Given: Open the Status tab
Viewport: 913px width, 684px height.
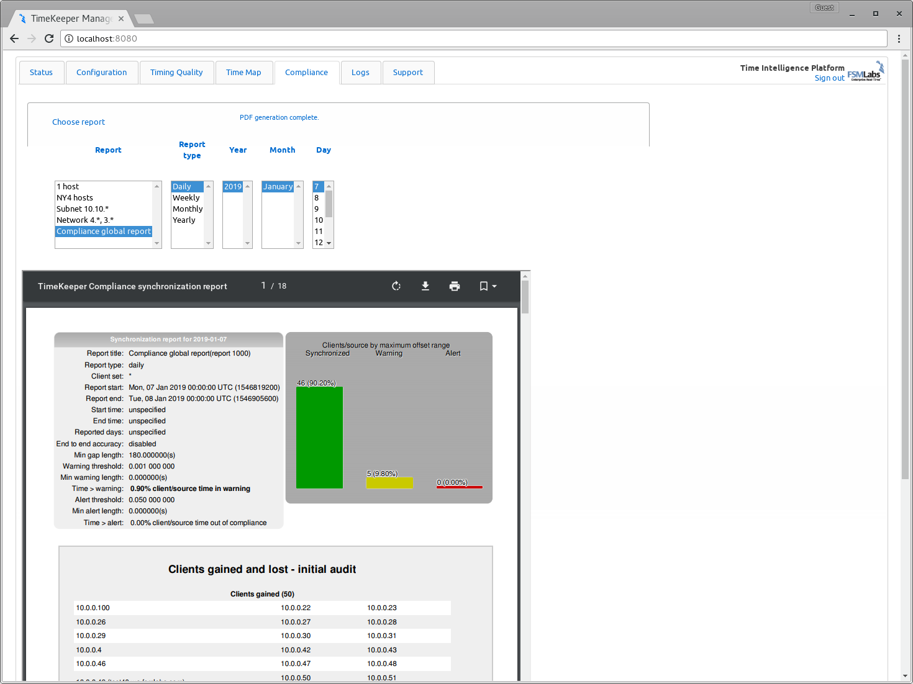Looking at the screenshot, I should (41, 73).
